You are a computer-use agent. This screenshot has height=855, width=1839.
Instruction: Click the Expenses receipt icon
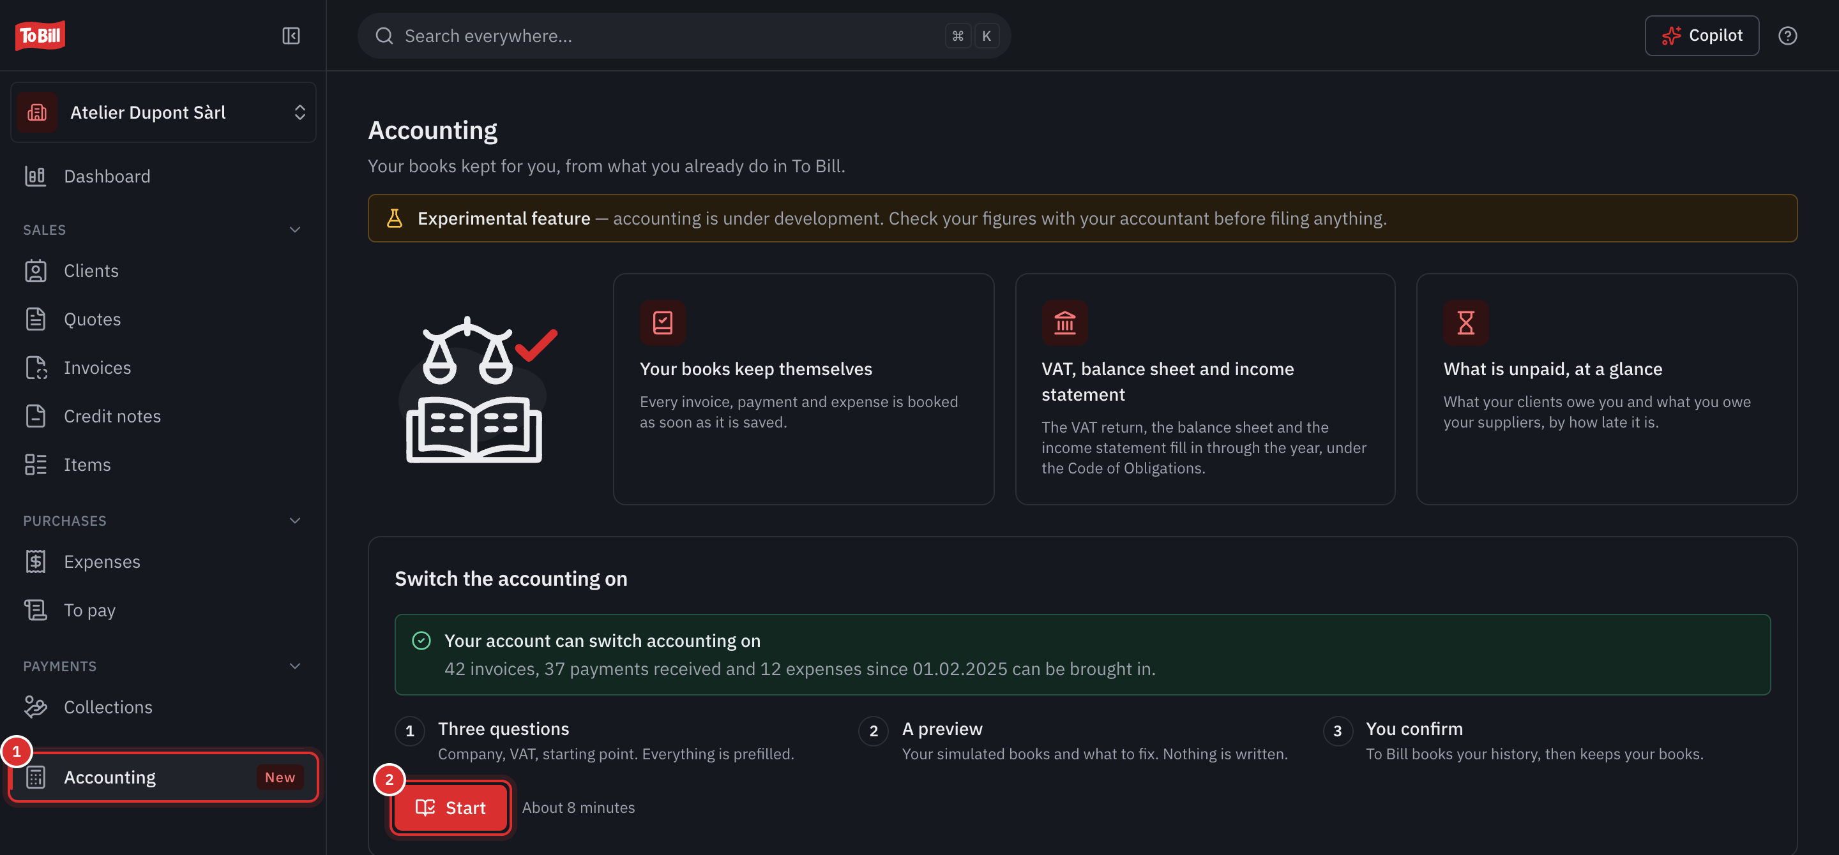click(35, 562)
